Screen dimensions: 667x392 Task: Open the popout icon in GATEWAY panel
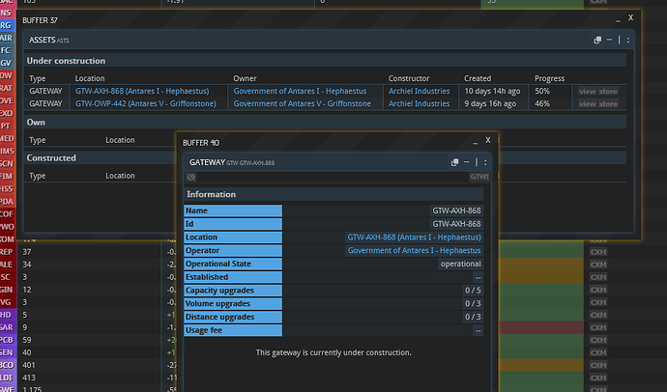[454, 162]
